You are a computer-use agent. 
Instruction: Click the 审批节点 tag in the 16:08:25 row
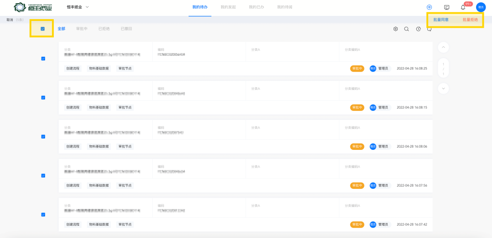click(125, 69)
